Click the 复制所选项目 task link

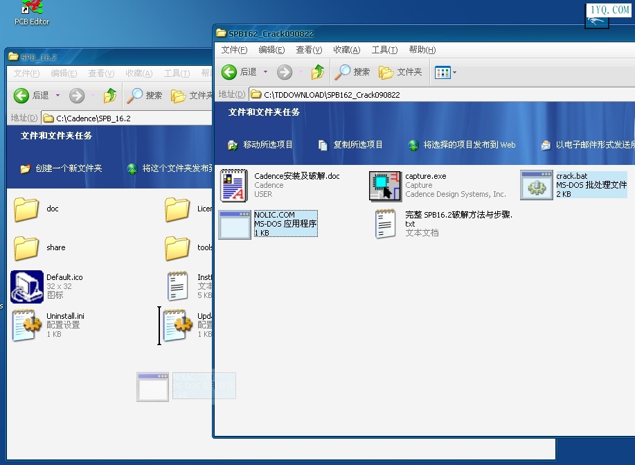350,145
